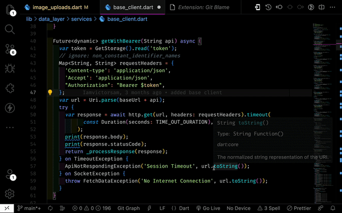Open the Run and Debug bug icon
This screenshot has height=213, width=342.
pyautogui.click(x=10, y=69)
